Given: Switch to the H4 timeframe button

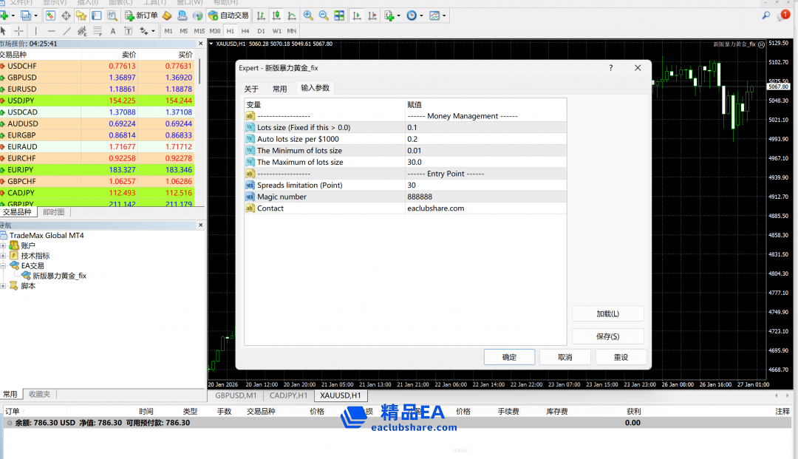Looking at the screenshot, I should coord(245,31).
